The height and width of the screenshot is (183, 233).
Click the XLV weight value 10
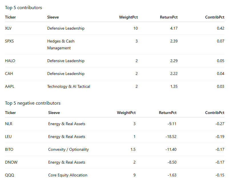point(136,28)
